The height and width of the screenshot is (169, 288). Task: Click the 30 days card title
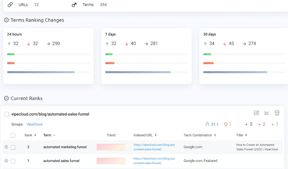click(209, 34)
